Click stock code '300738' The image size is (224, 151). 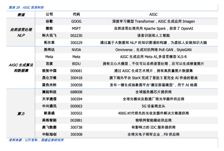[x=76, y=127]
